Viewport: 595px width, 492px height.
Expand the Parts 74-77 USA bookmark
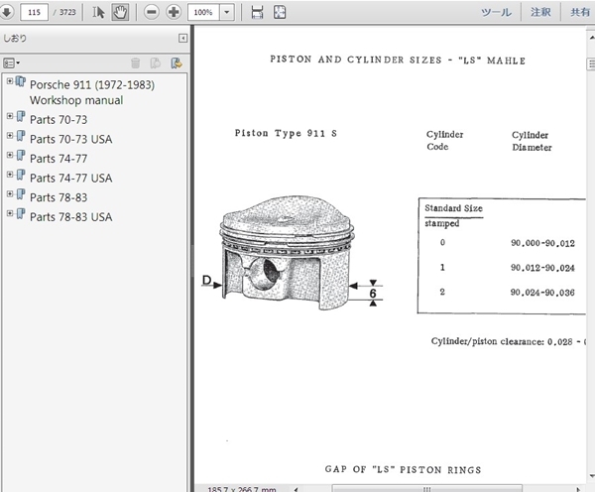(10, 175)
